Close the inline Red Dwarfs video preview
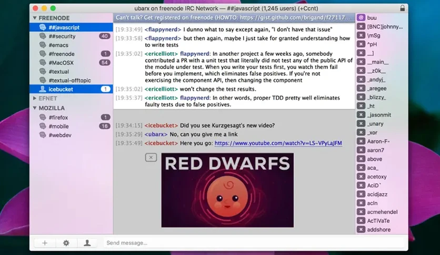Viewport: 440px width, 255px height. pyautogui.click(x=151, y=158)
